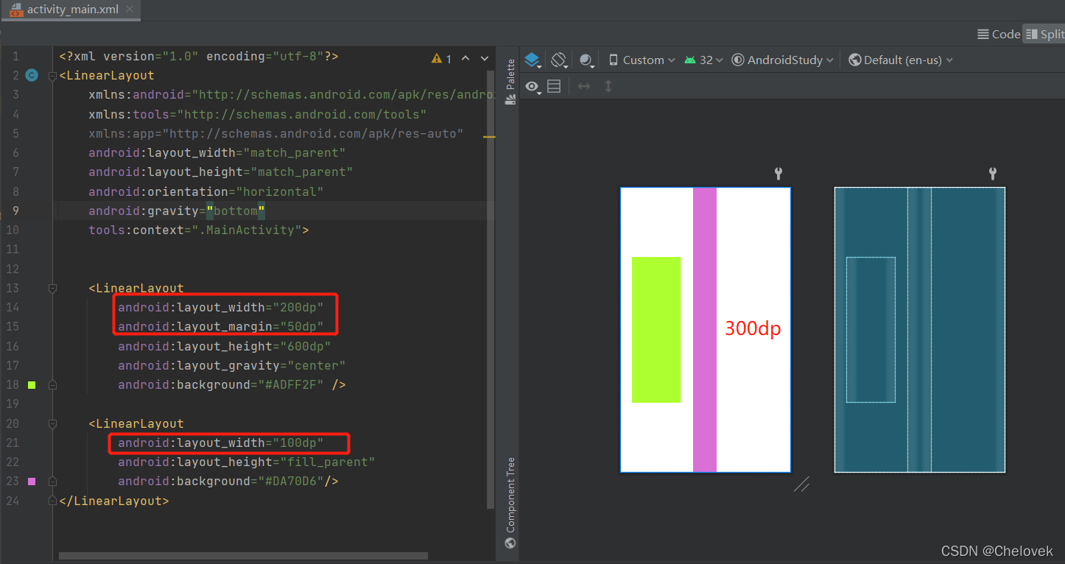
Task: Click the layout_width="200dp" attribute line
Action: [221, 308]
